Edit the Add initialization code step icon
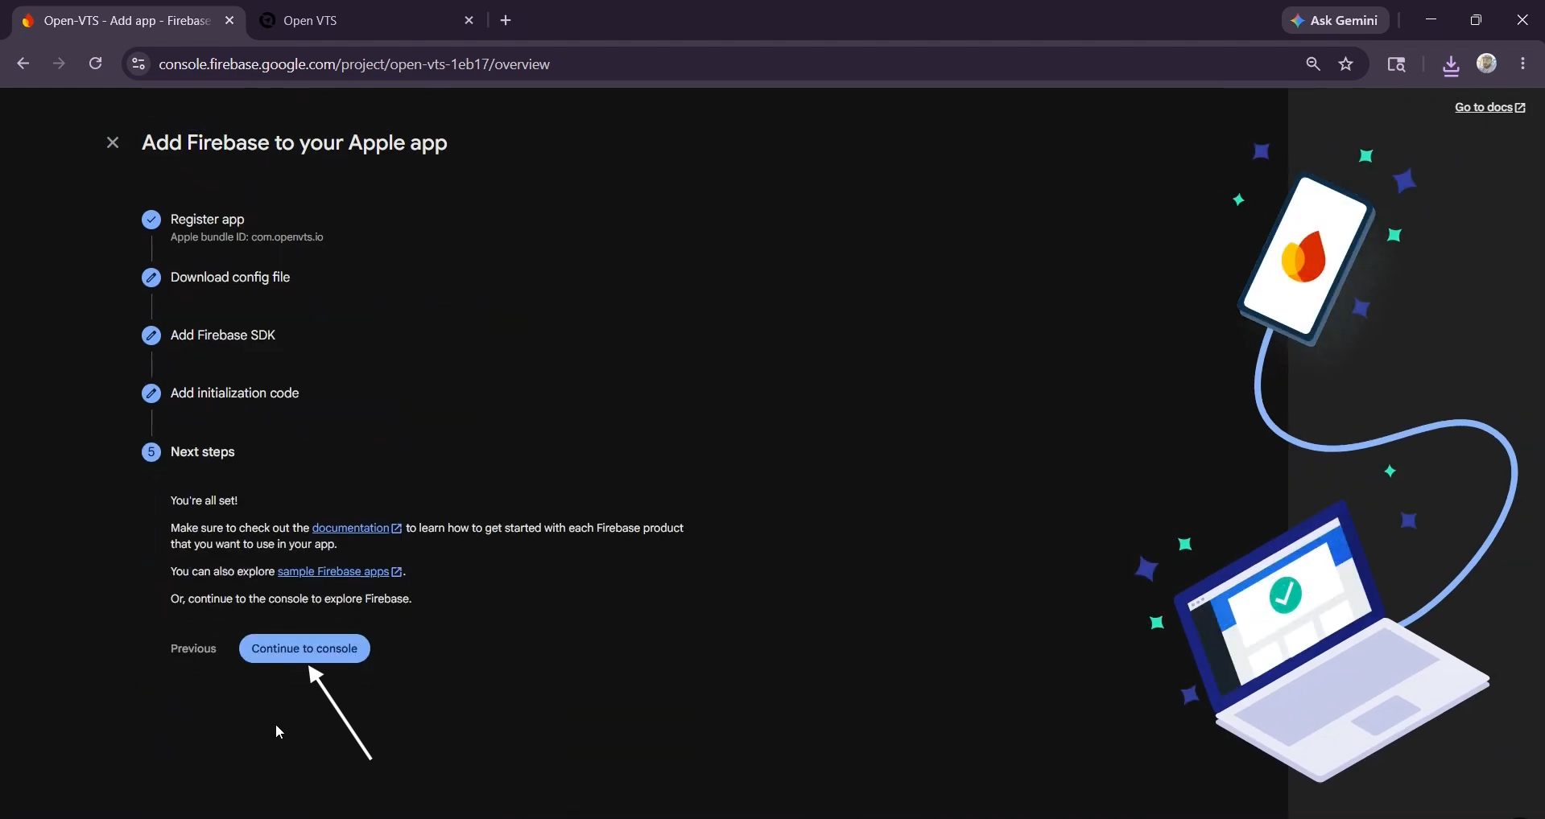This screenshot has width=1545, height=819. pos(151,393)
